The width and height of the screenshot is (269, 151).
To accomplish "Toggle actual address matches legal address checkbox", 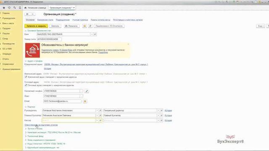I will (x=26, y=77).
